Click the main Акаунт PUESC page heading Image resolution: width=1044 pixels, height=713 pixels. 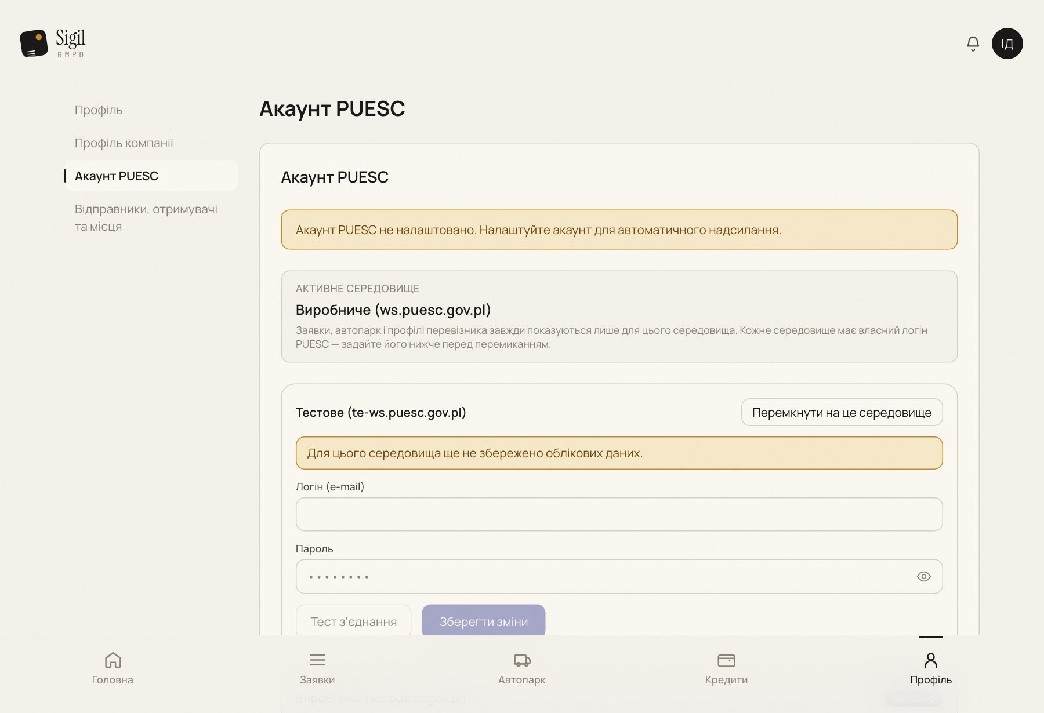[x=332, y=108]
